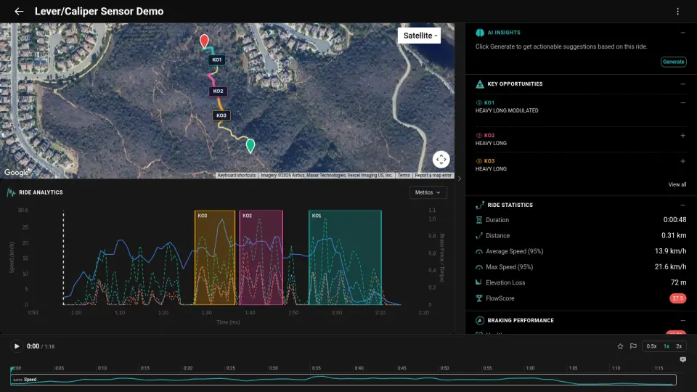Click the timeline playhead marker at 0:00
Image resolution: width=697 pixels, height=392 pixels.
click(12, 369)
